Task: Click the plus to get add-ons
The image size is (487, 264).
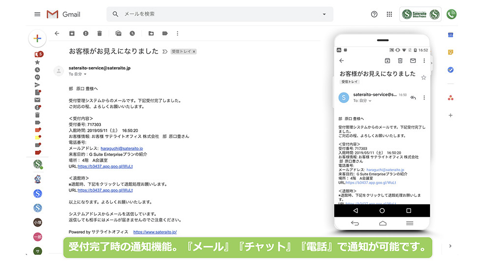Action: point(450,115)
